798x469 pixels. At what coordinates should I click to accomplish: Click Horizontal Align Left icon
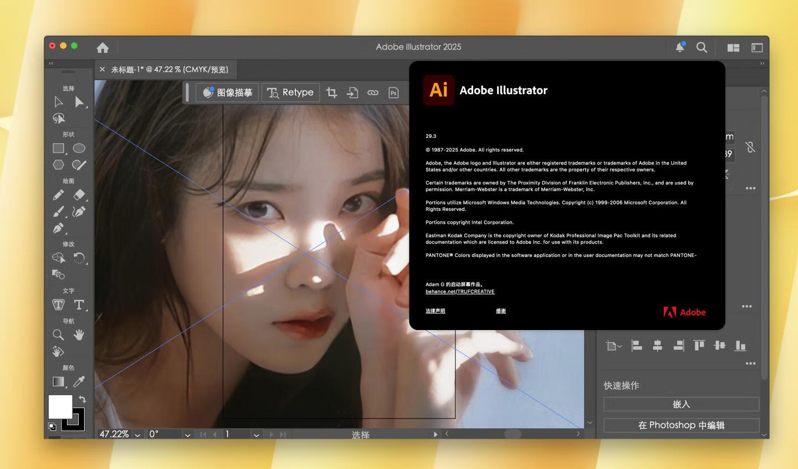637,346
